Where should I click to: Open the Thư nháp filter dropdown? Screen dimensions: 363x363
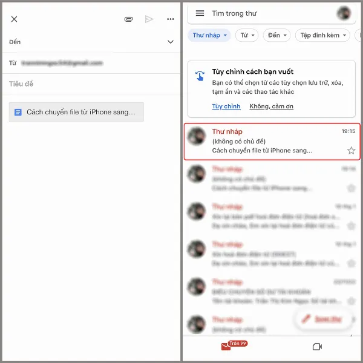pos(209,35)
